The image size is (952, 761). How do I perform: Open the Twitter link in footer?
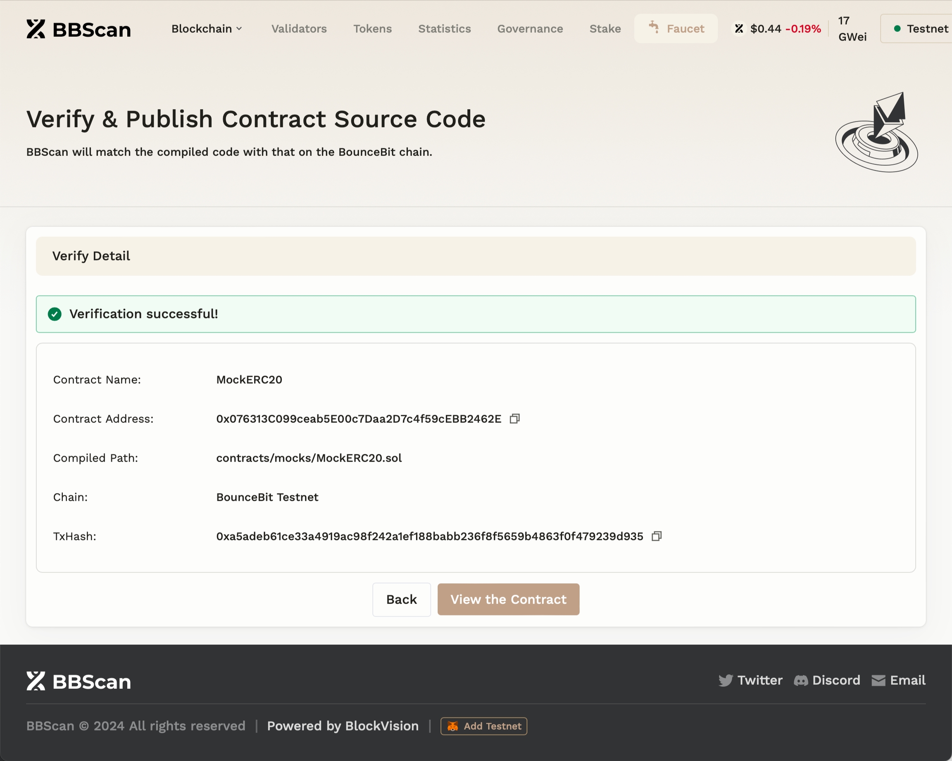tap(750, 680)
